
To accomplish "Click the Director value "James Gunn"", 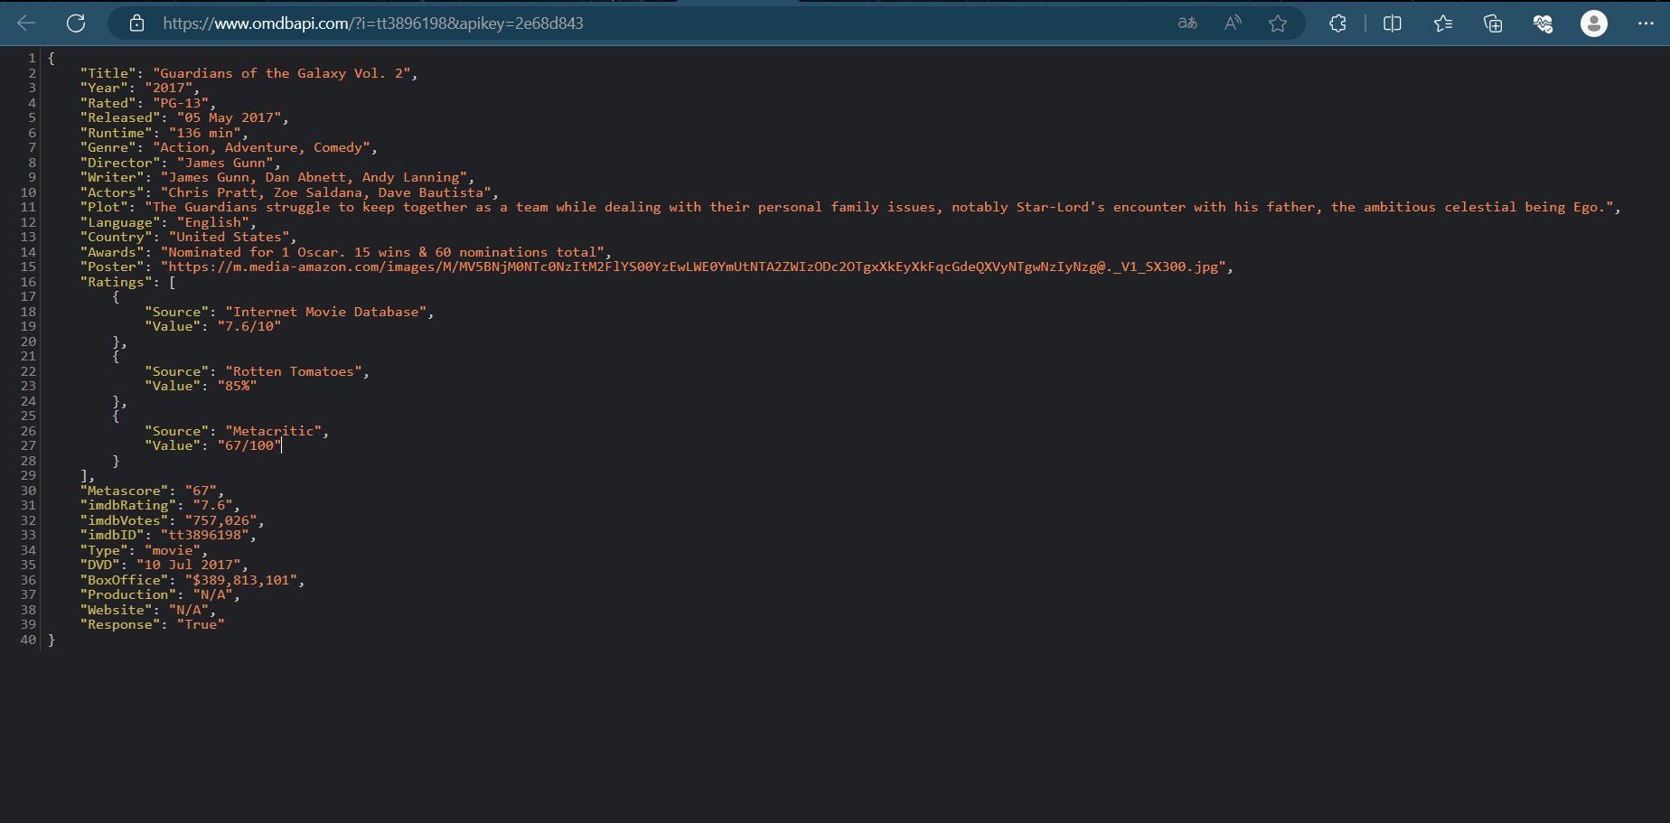I will coord(225,163).
